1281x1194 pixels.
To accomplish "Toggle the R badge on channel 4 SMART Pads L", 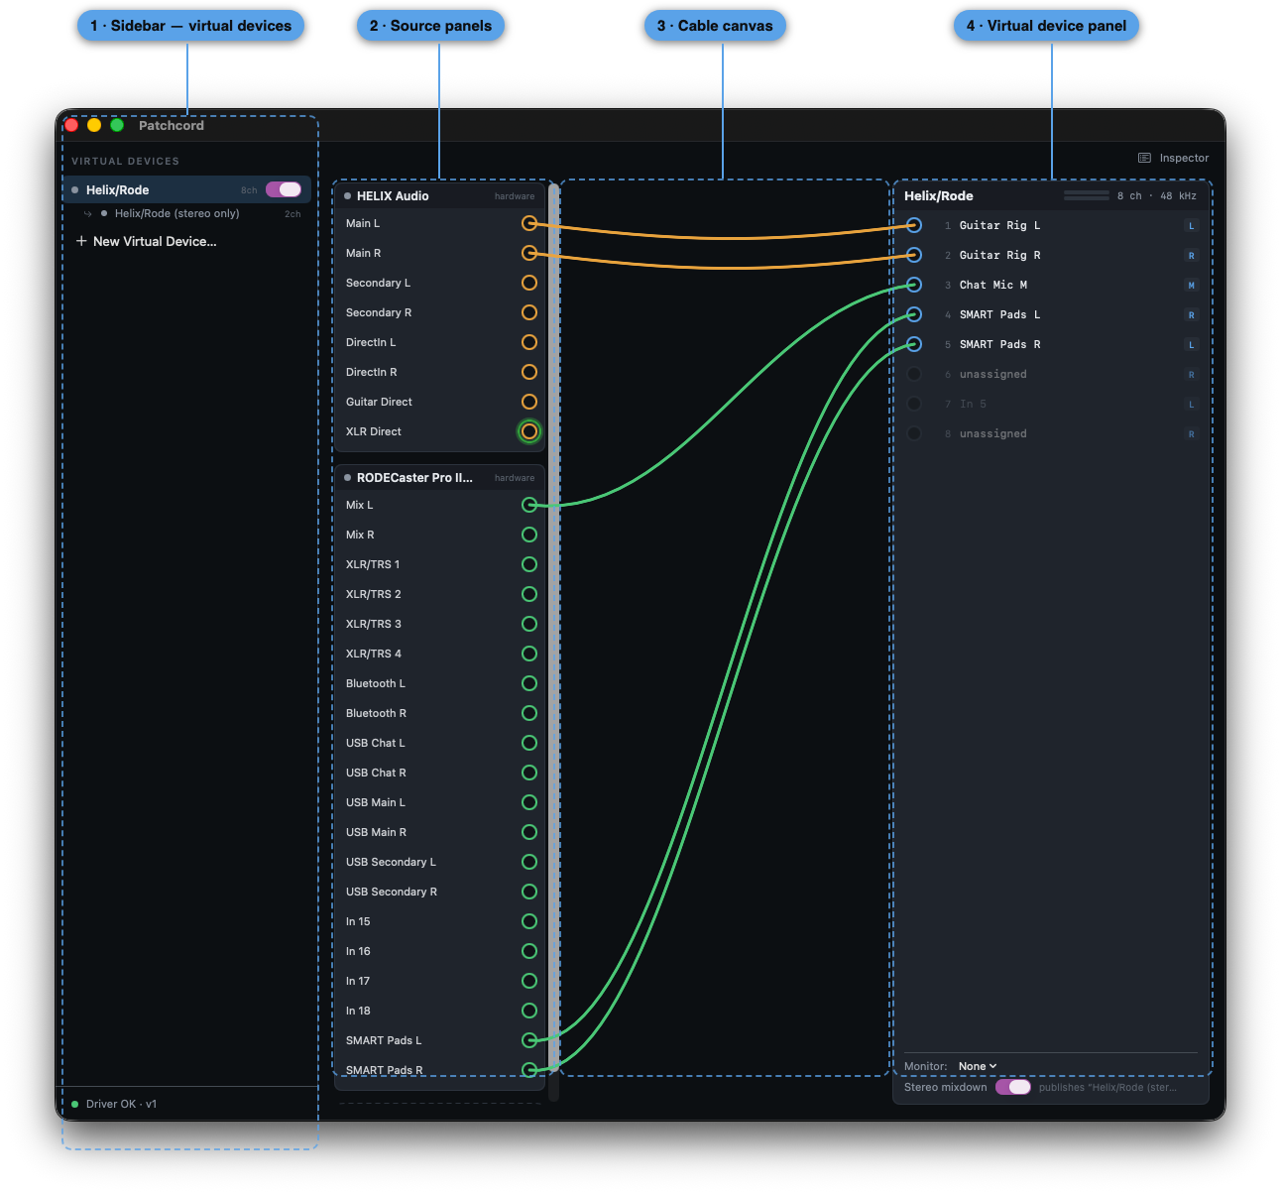I will coord(1192,314).
